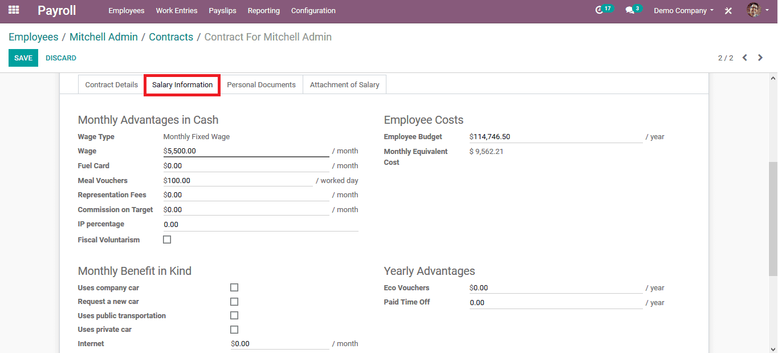Screen dimensions: 778x353
Task: Navigate to Contracts via breadcrumb link
Action: point(171,36)
